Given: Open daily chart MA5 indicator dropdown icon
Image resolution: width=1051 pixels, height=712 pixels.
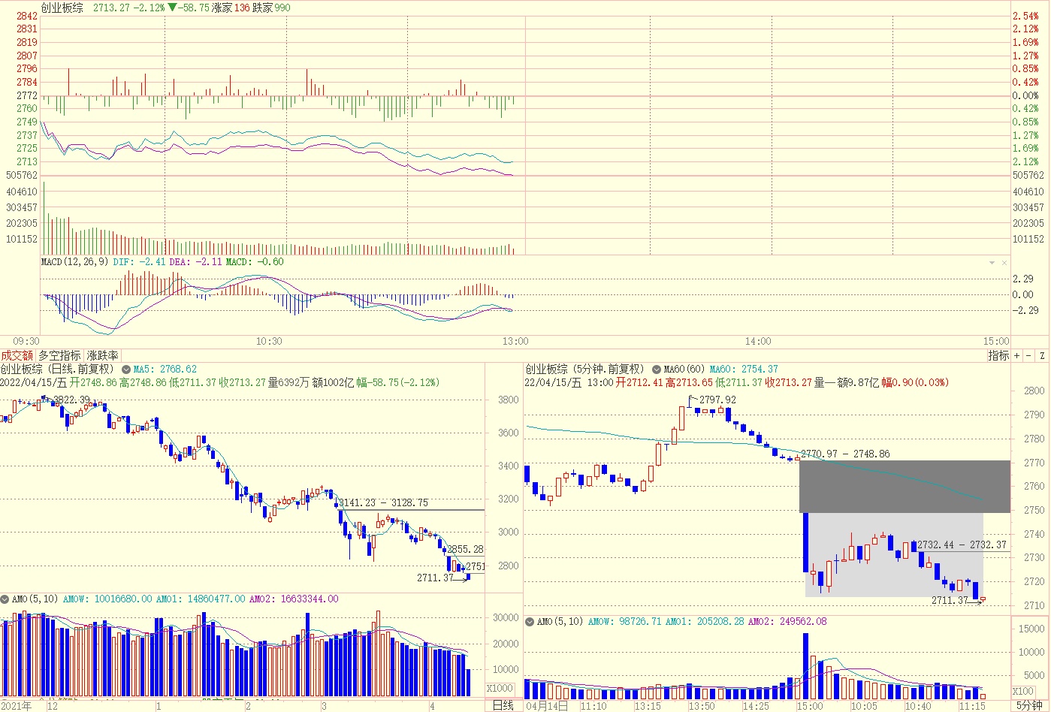Looking at the screenshot, I should [x=126, y=370].
